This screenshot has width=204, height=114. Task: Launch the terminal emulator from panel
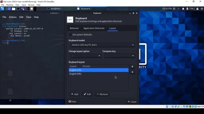coord(18,9)
